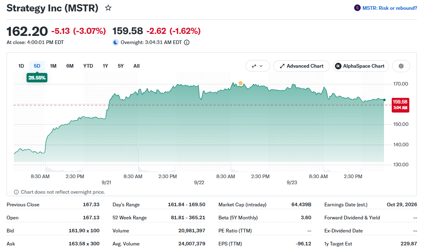Click the Volume value 20,981,397
The image size is (424, 252).
[192, 231]
